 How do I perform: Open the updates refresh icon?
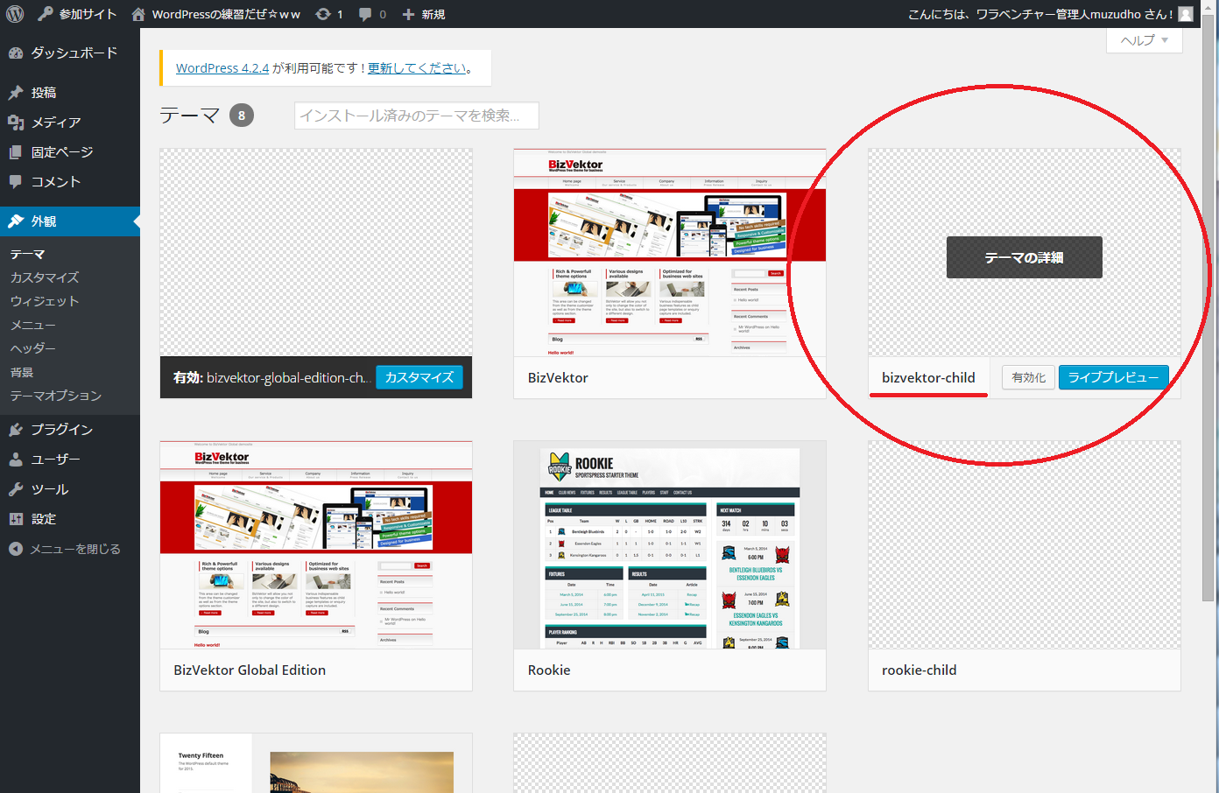(323, 14)
